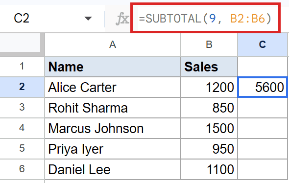Select the Rohit Sharma cell
This screenshot has width=289, height=183.
(113, 108)
